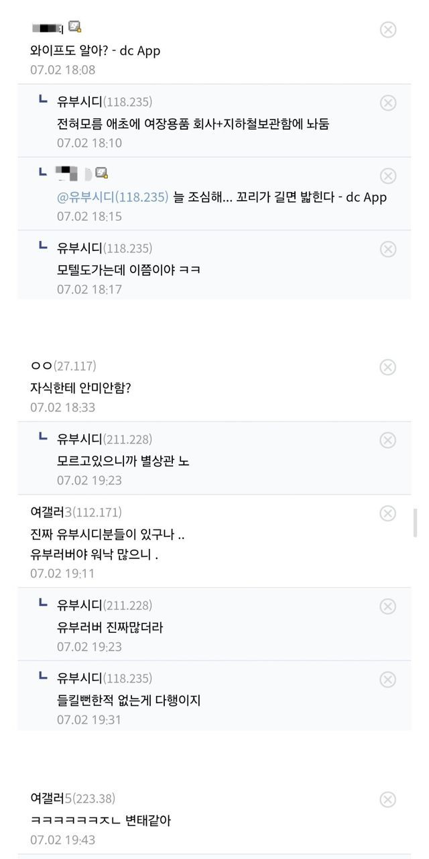429x859 pixels.
Task: Click the "모텔도가는데 이쯤이야" reply text
Action: pos(129,270)
